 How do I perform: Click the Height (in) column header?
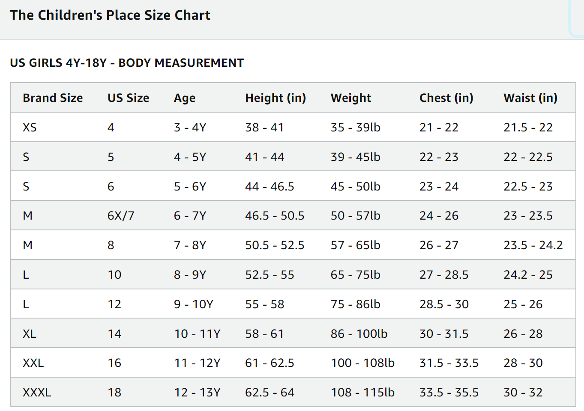coord(276,98)
